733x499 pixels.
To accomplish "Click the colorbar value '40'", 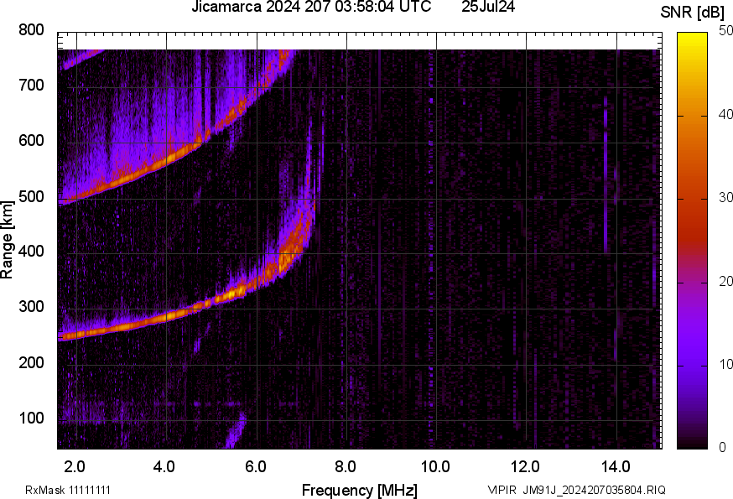I will point(725,115).
